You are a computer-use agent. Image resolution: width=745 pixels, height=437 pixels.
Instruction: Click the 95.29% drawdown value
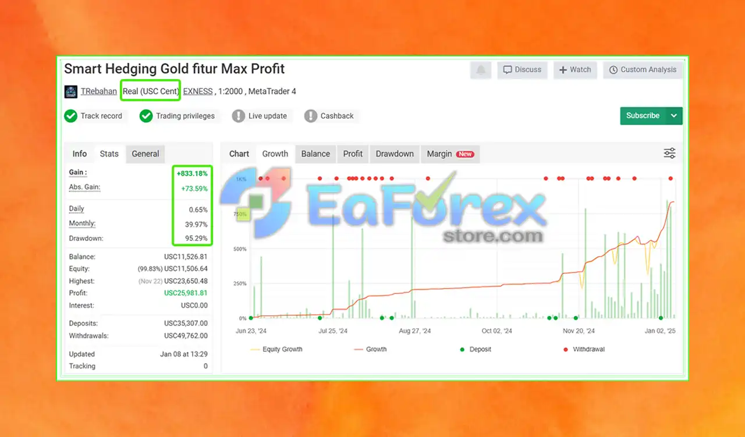click(196, 239)
